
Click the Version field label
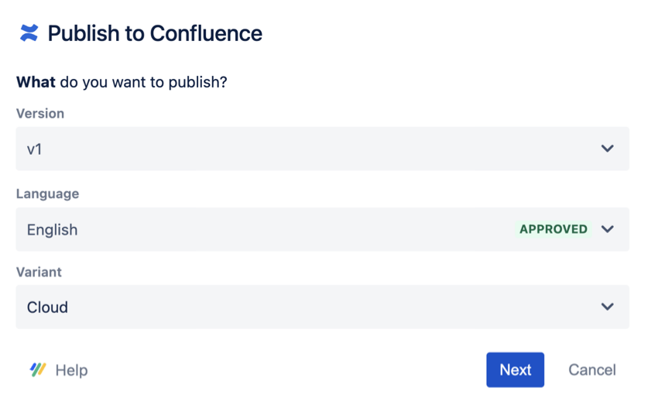pyautogui.click(x=40, y=113)
